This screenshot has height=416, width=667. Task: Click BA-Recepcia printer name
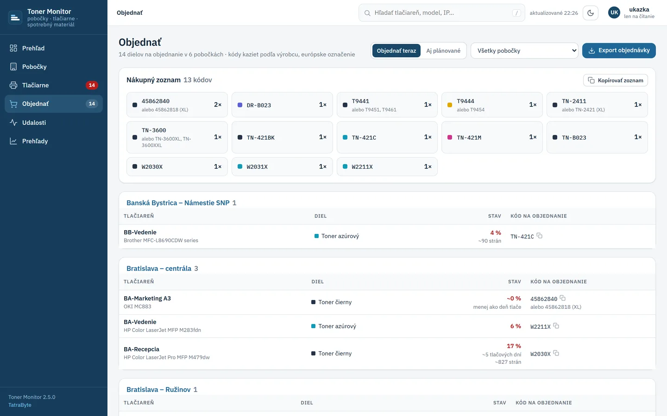(141, 349)
